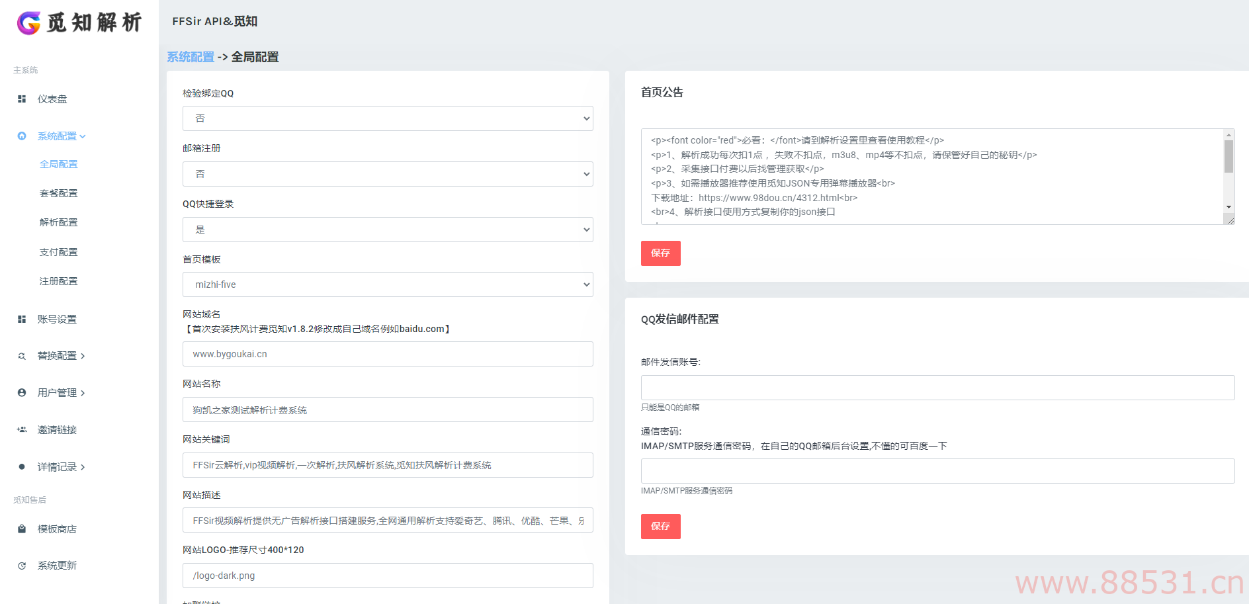Open the 邮箱注册 dropdown
Screen dimensions: 1249x604
click(388, 174)
